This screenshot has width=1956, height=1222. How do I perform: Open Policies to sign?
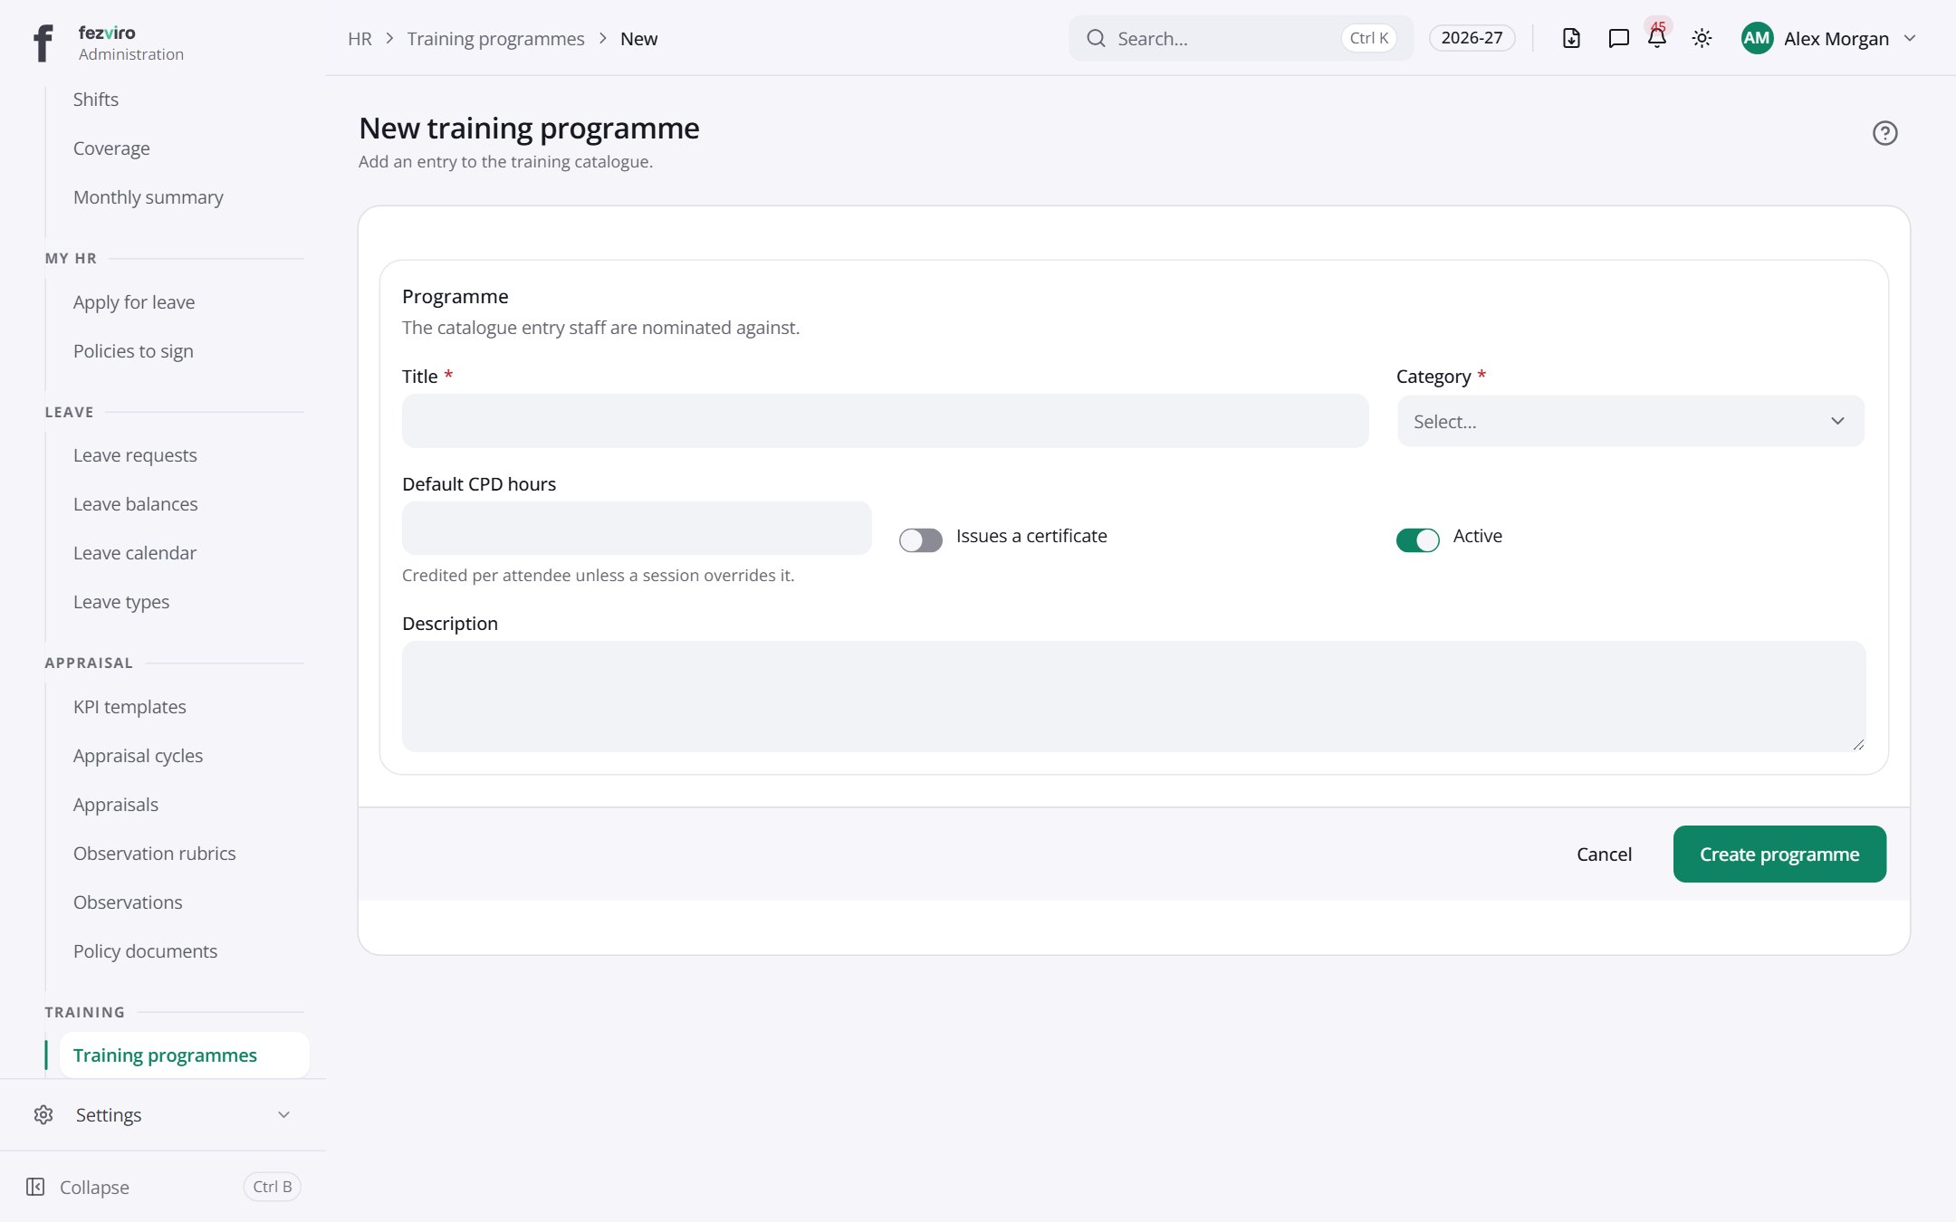click(x=133, y=351)
